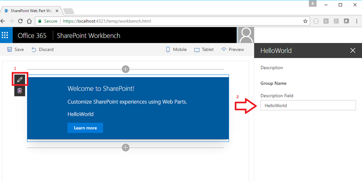362x182 pixels.
Task: Click the HelloWorld pane title
Action: pyautogui.click(x=276, y=50)
